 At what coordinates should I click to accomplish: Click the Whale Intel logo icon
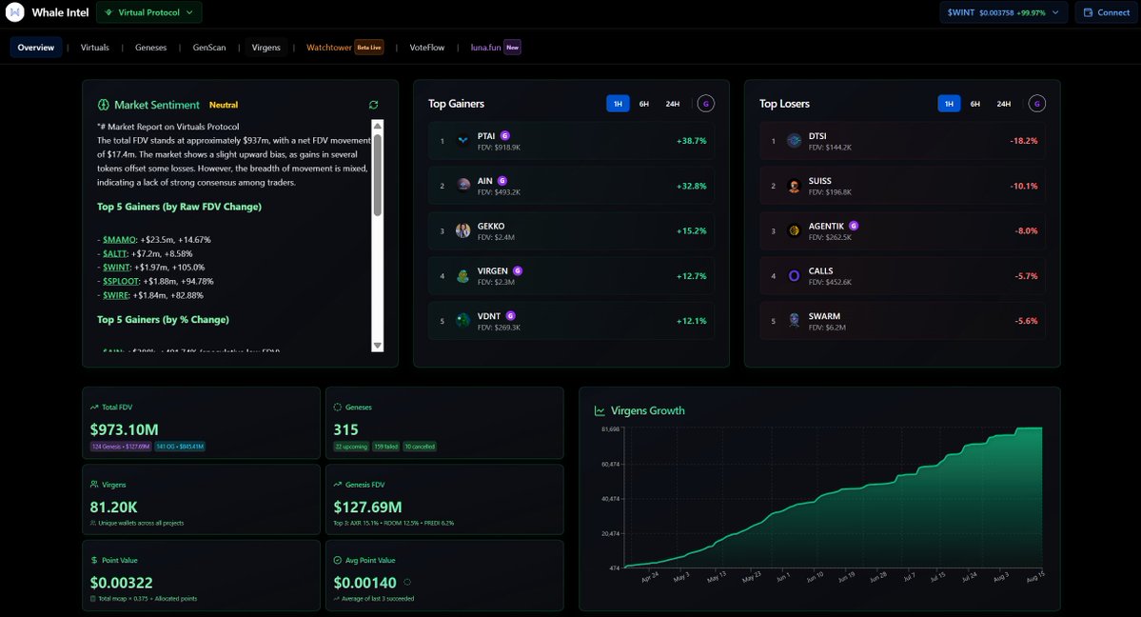coord(14,12)
